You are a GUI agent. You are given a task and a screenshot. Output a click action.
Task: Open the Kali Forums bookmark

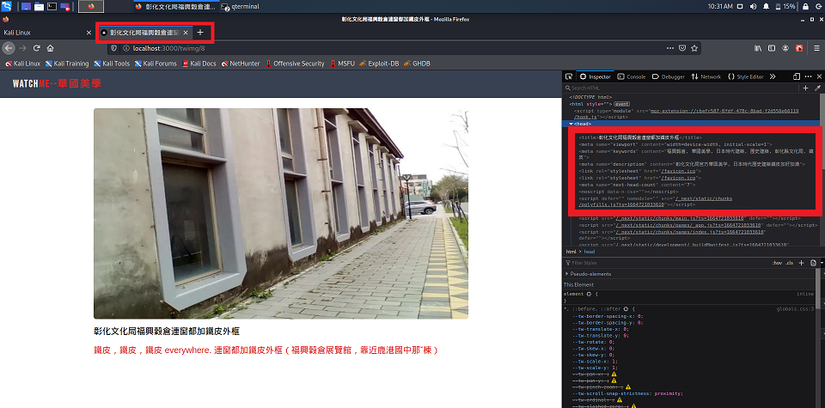pos(156,64)
